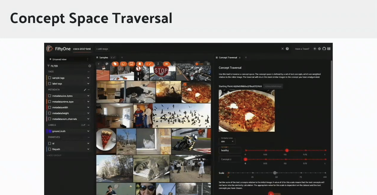This screenshot has width=377, height=195.
Task: Enable the sample tags checkbox
Action: coord(49,78)
